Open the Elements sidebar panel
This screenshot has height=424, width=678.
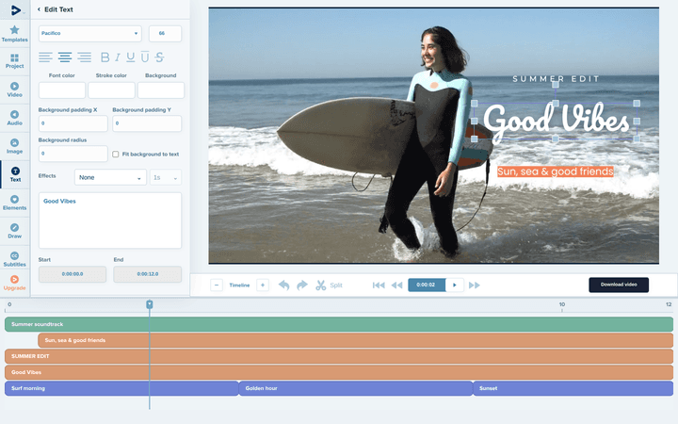pos(15,203)
